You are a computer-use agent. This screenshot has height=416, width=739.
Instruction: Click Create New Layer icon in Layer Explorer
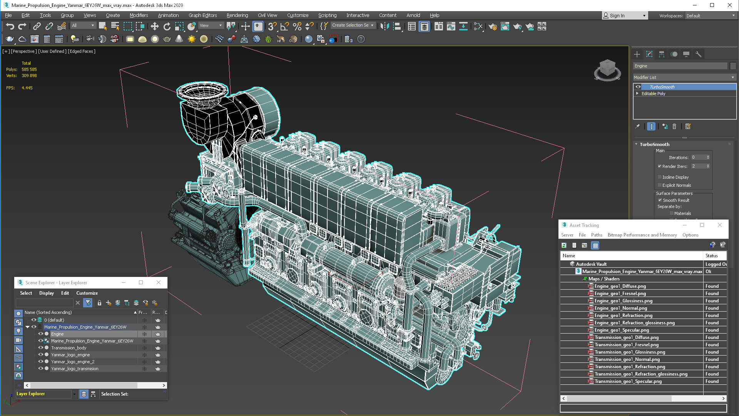(x=109, y=303)
